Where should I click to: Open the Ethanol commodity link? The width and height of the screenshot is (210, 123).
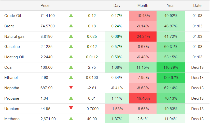tap(11, 78)
